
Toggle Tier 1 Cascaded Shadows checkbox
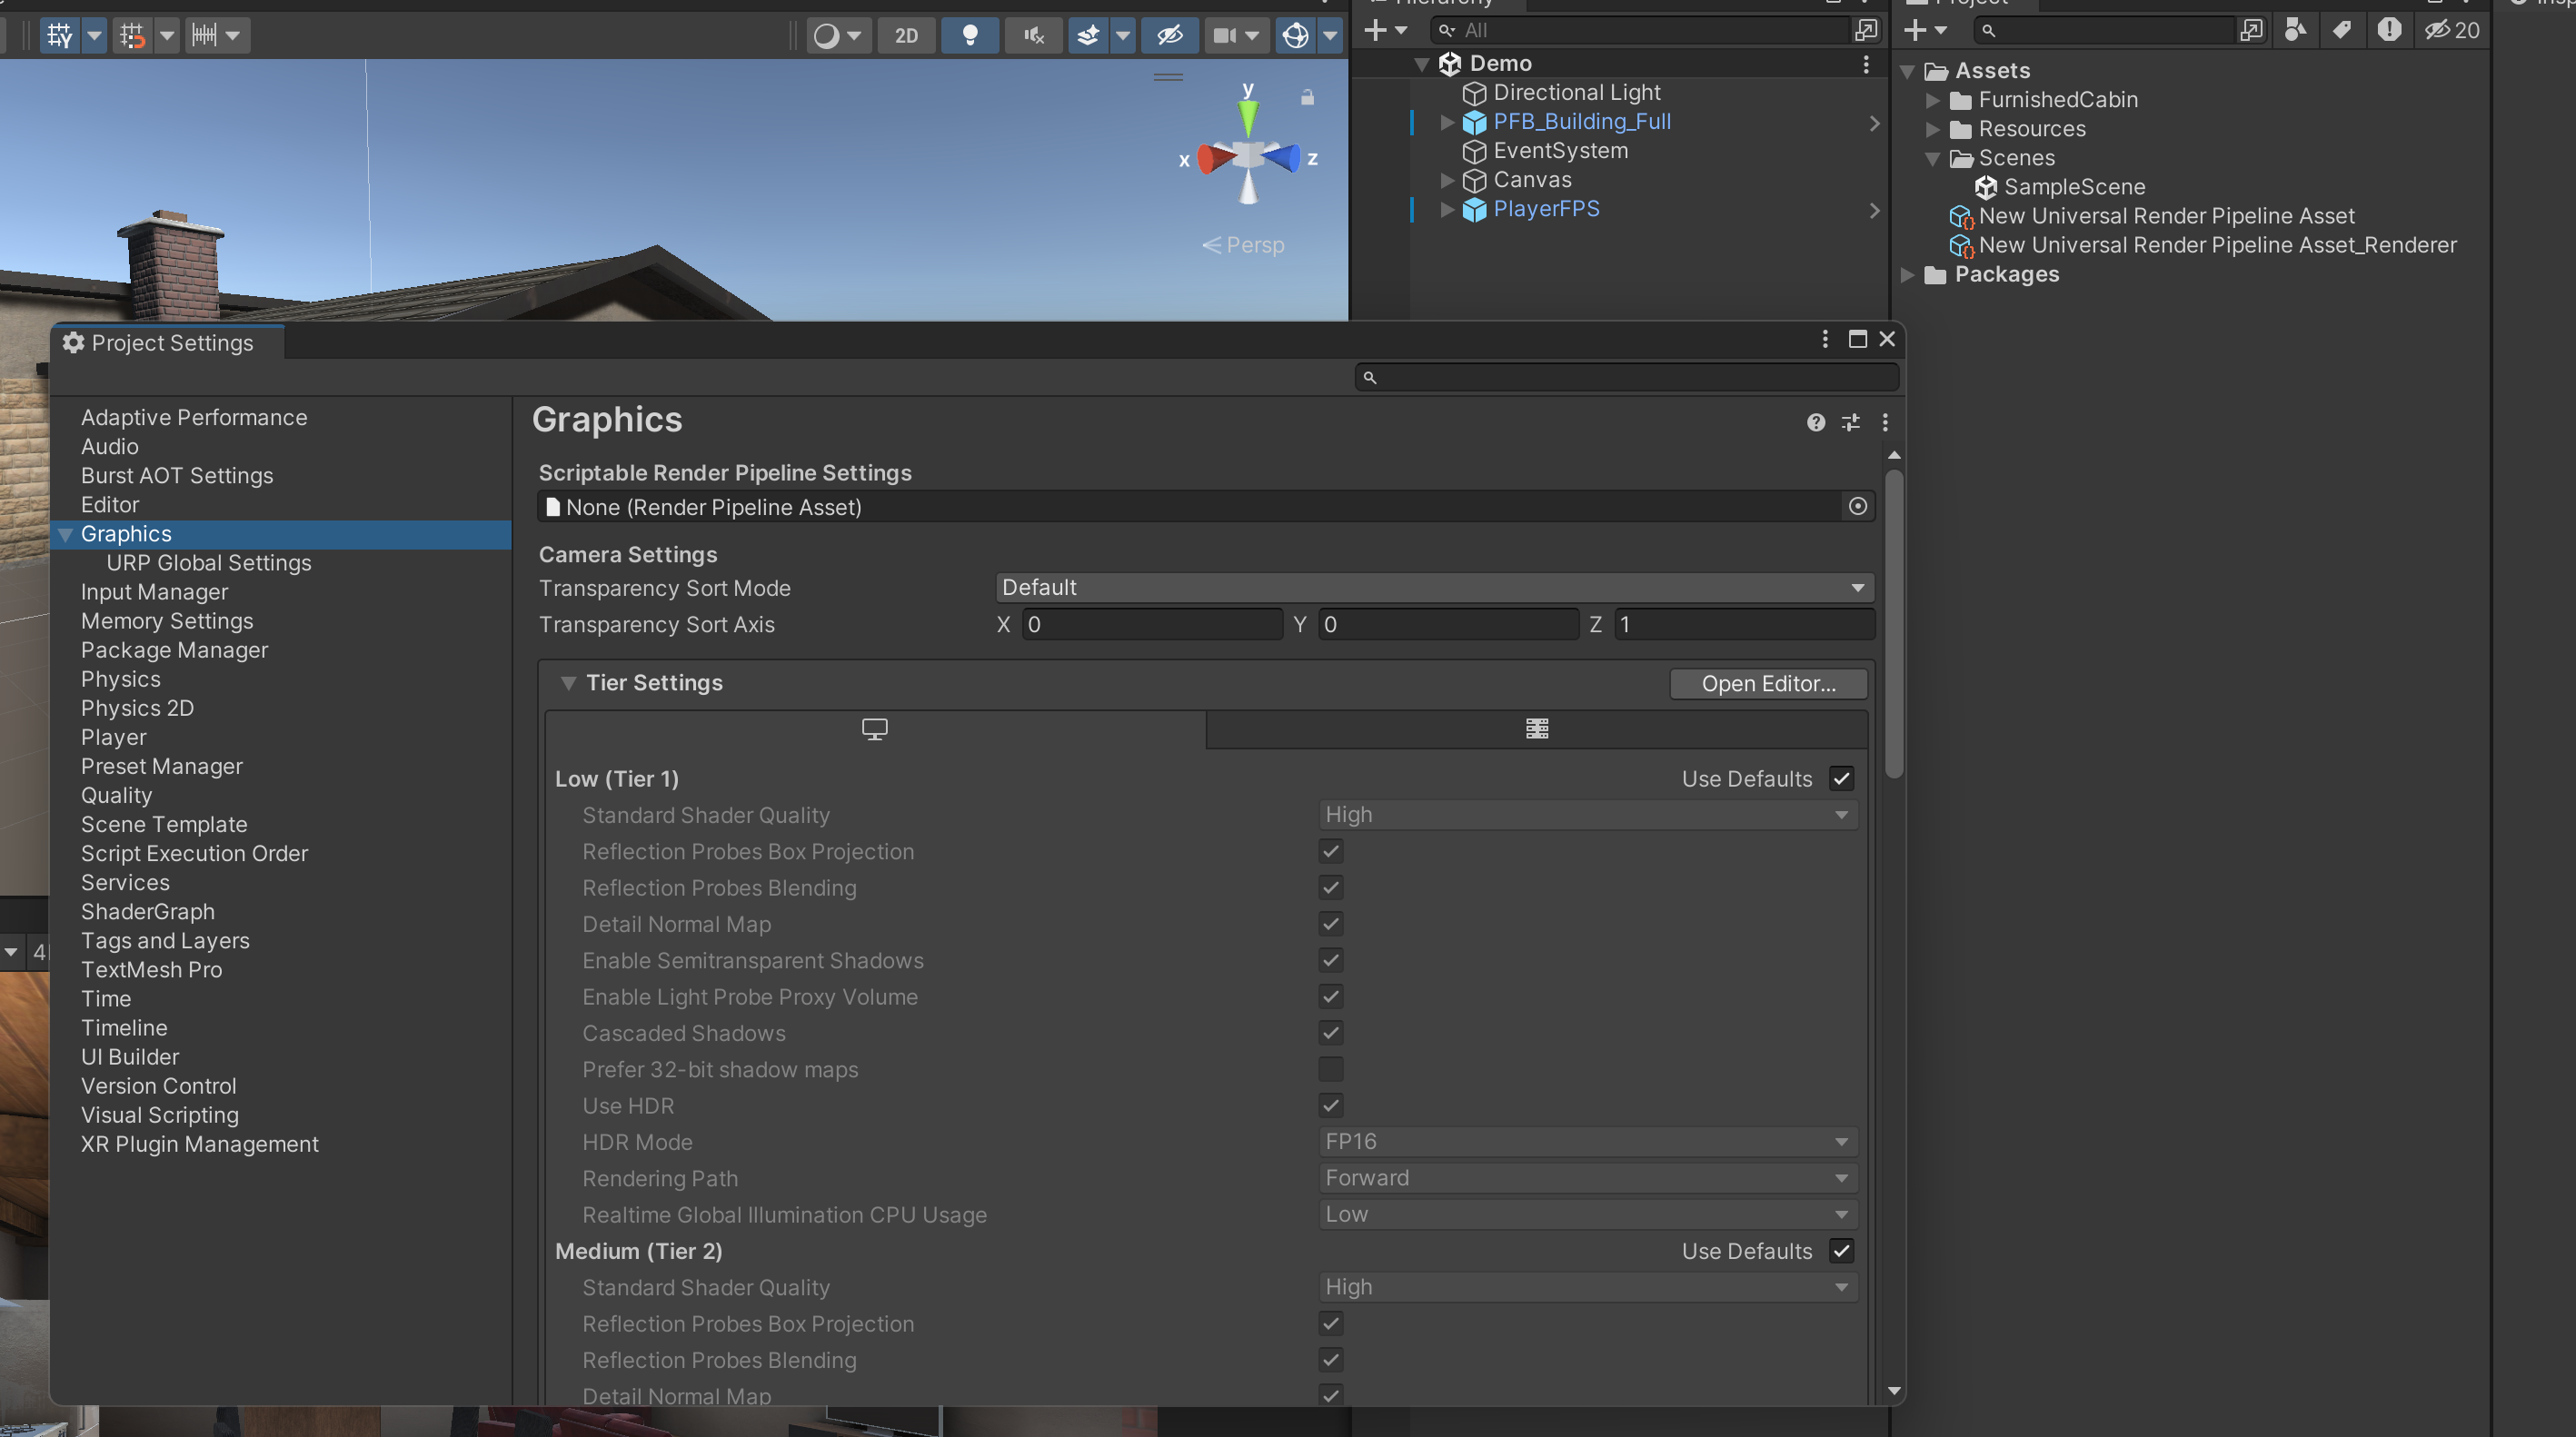(x=1330, y=1033)
